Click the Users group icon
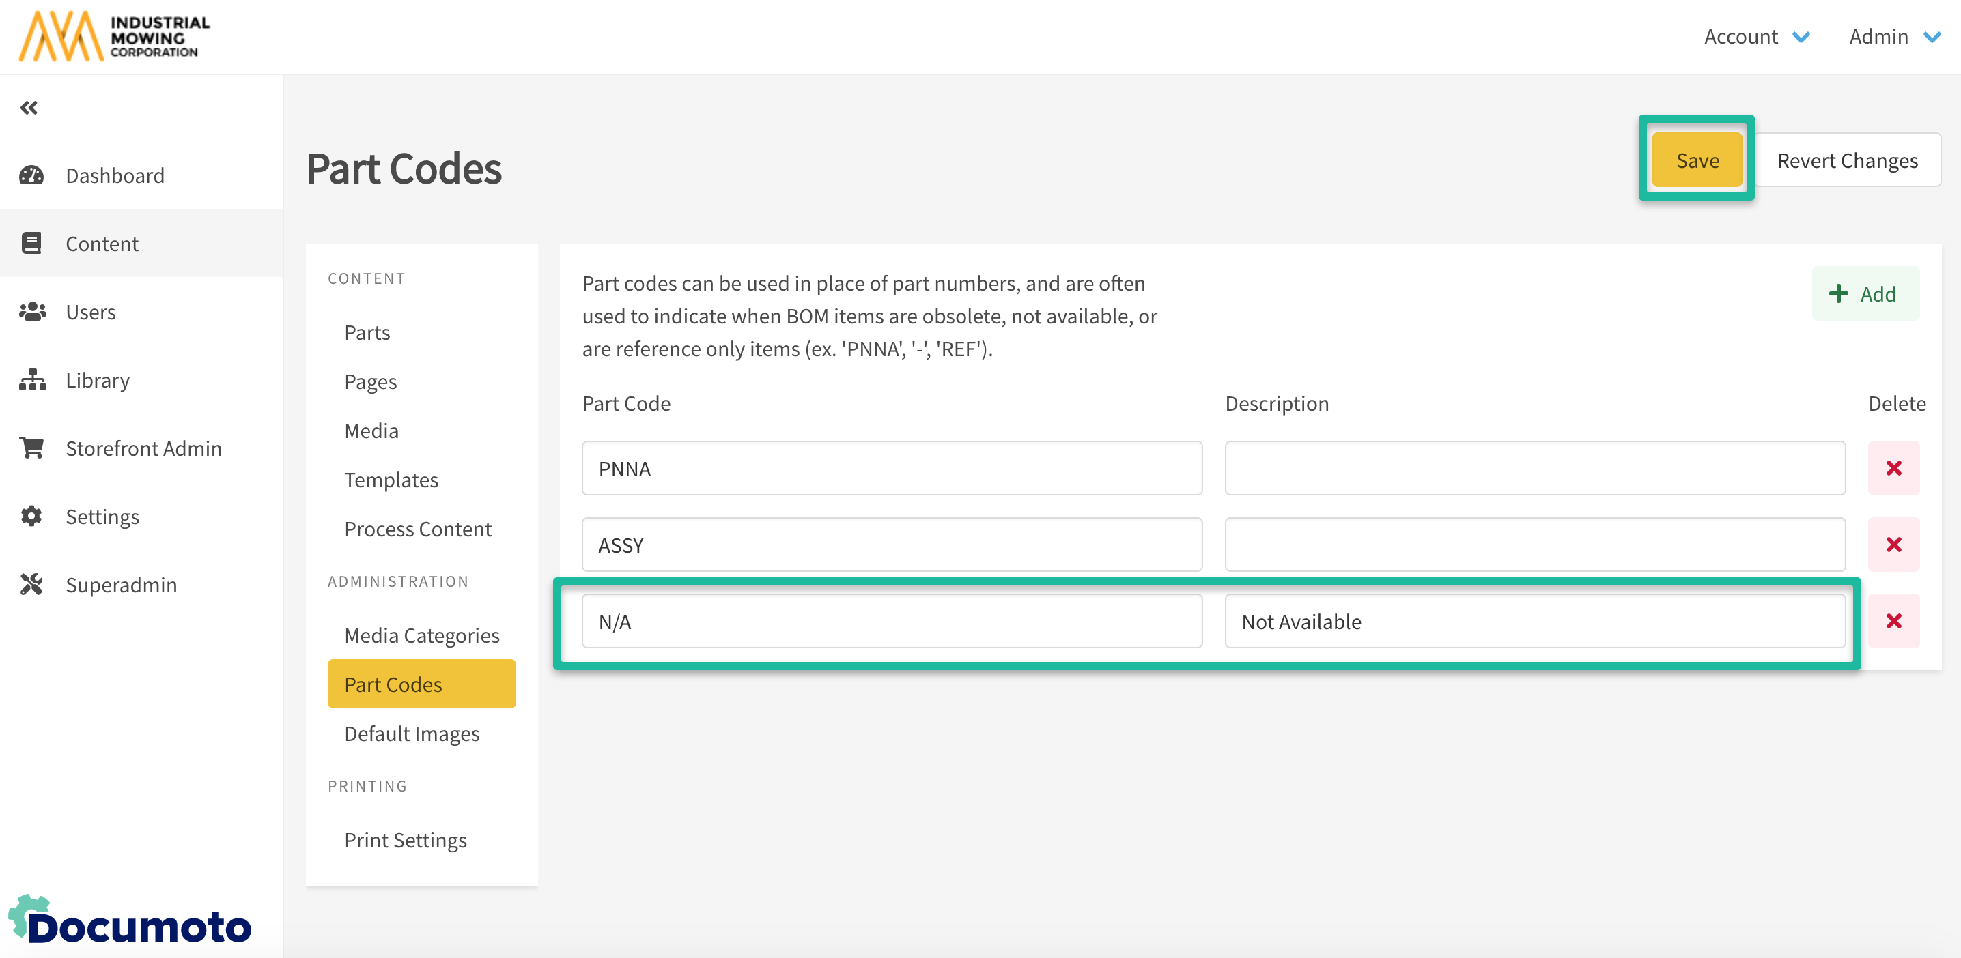Viewport: 1961px width, 958px height. [x=32, y=312]
